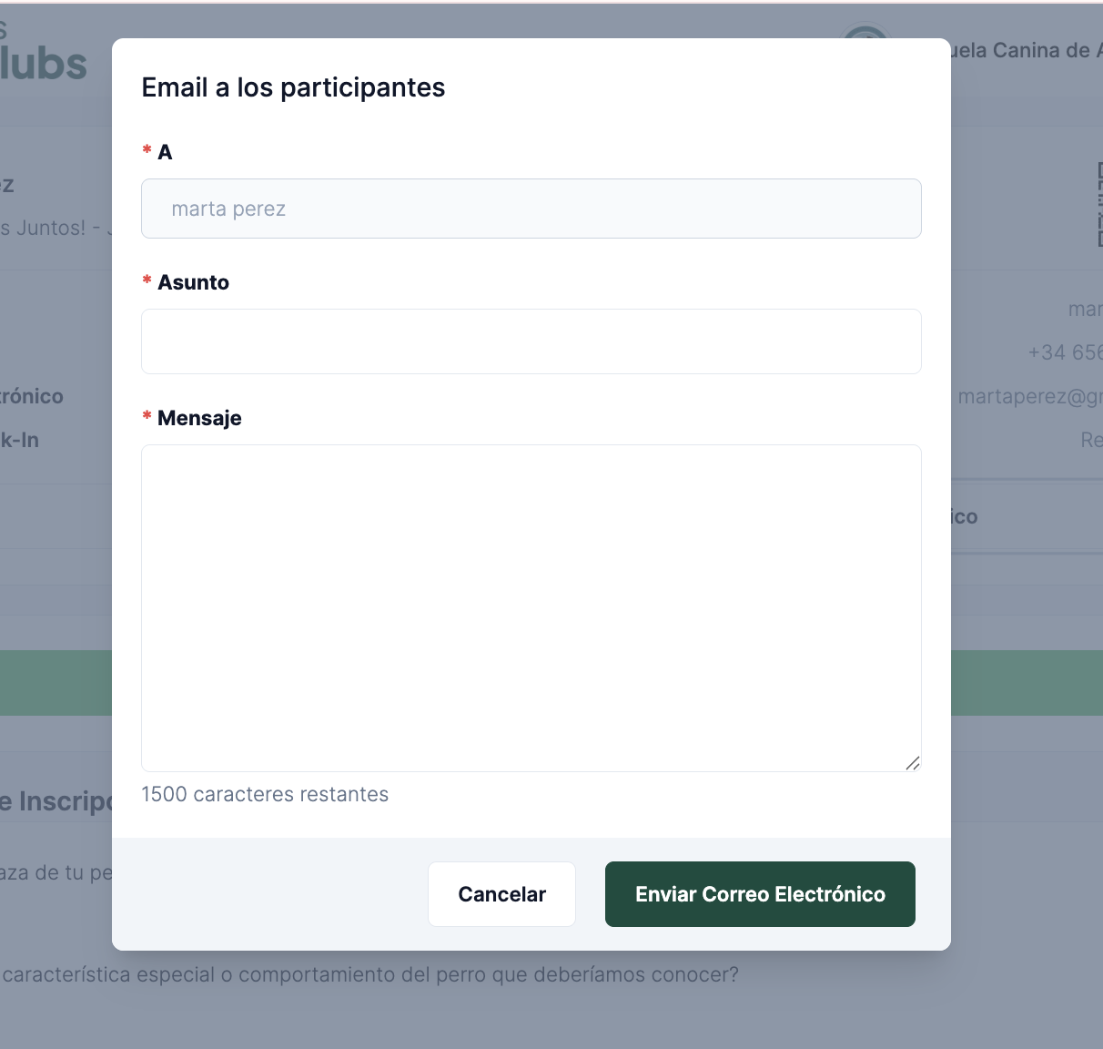Click the Email a los participantes heading

tap(293, 87)
